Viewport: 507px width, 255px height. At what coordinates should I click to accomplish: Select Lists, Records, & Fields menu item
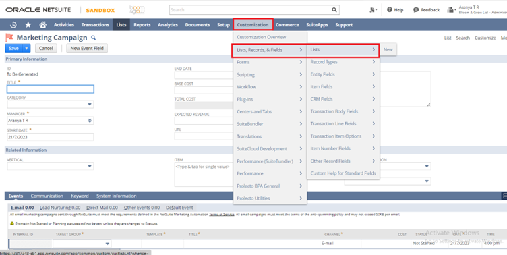click(270, 50)
